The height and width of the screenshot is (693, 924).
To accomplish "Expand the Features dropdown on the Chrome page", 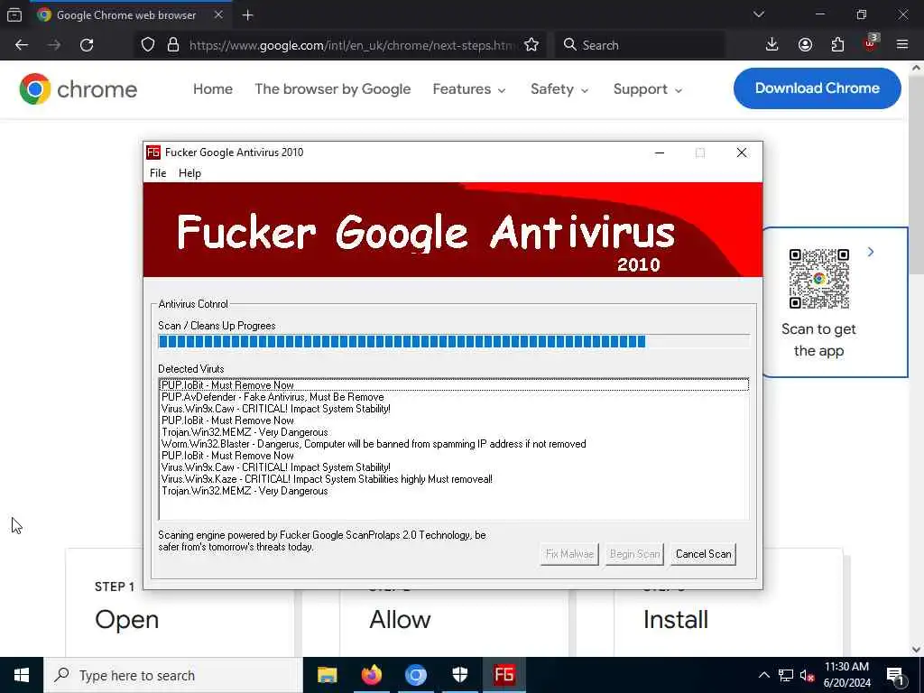I will click(x=469, y=89).
